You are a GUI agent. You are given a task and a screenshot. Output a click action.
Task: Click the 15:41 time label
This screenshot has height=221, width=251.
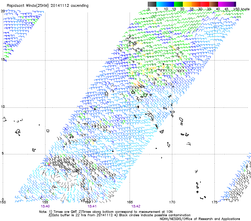(92, 206)
